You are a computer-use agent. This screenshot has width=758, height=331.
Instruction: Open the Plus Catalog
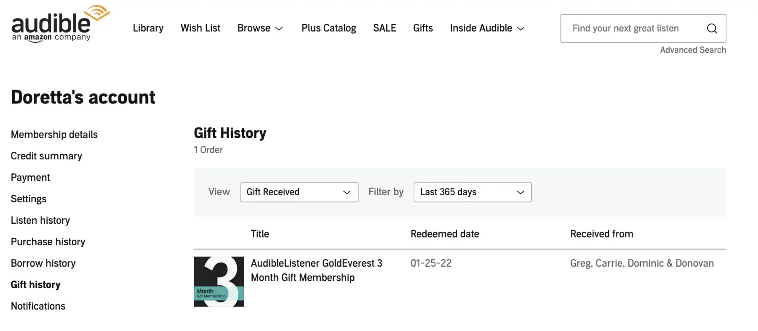[x=328, y=28]
